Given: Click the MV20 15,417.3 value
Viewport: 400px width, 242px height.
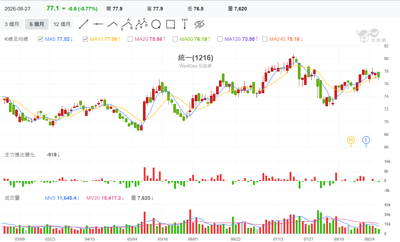Looking at the screenshot, I should pos(105,198).
